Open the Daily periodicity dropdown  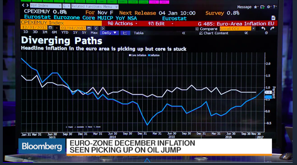tap(109, 33)
